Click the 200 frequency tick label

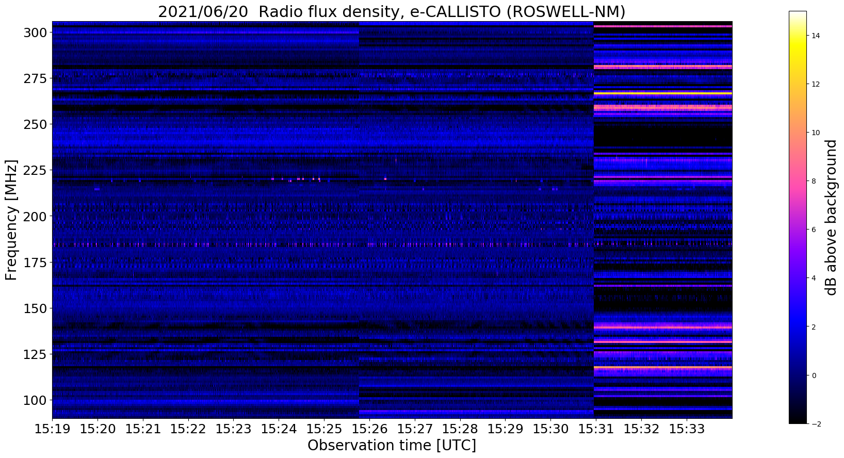point(36,216)
